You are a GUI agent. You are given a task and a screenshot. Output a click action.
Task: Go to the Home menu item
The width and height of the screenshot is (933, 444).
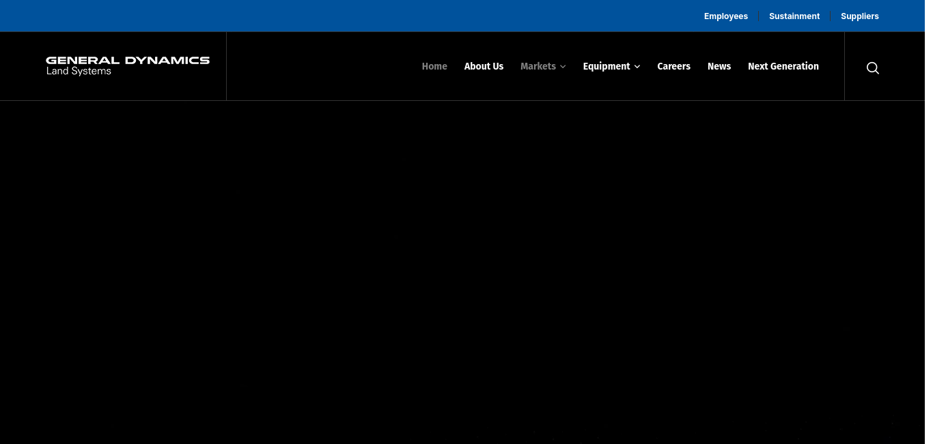pyautogui.click(x=434, y=66)
